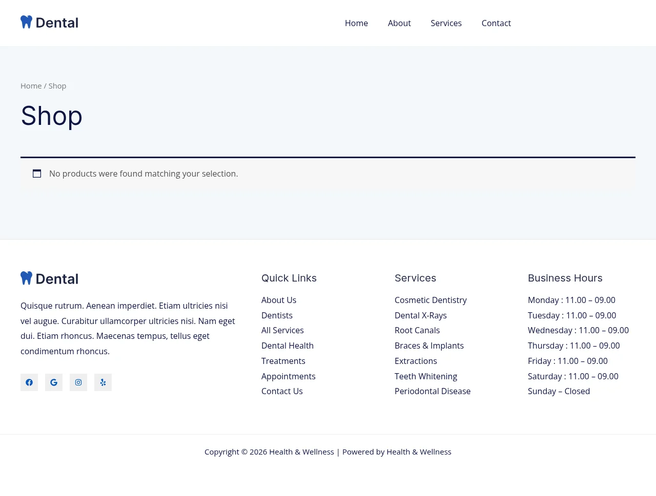Image resolution: width=656 pixels, height=496 pixels.
Task: Open the About menu item
Action: (399, 23)
